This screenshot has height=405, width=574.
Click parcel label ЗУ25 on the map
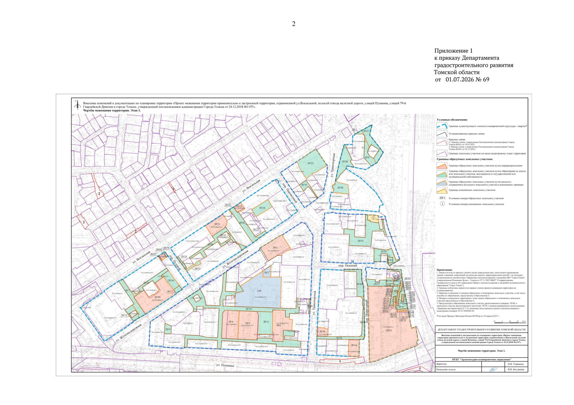coord(310,163)
